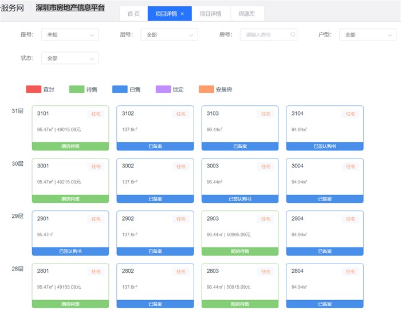
Task: Expand the 层号 dropdown
Action: [x=169, y=35]
